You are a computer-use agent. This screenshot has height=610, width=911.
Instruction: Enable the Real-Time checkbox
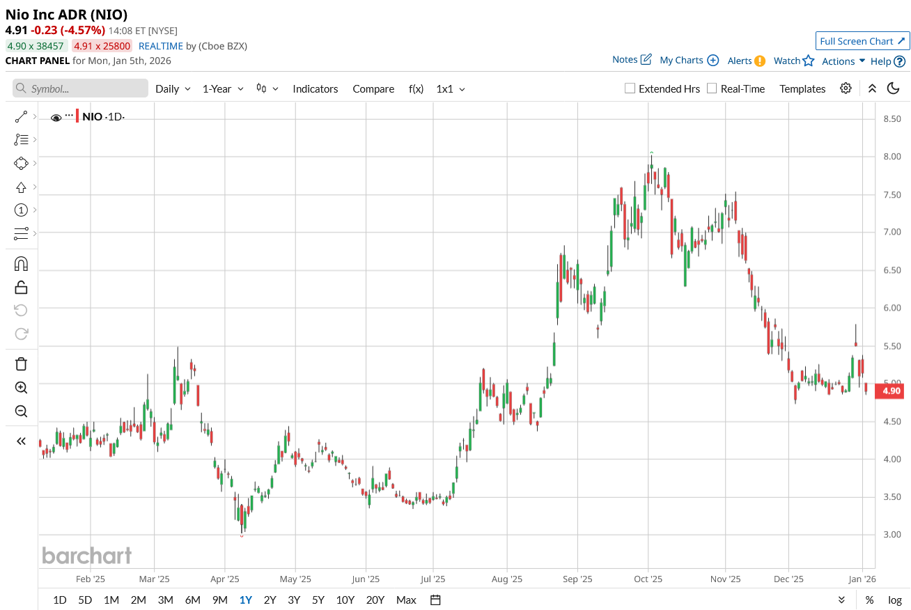tap(712, 88)
